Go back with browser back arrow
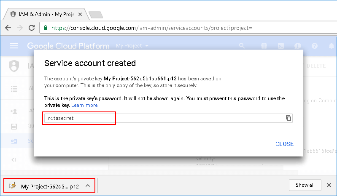Viewport: 337px width, 196px height. coord(8,28)
